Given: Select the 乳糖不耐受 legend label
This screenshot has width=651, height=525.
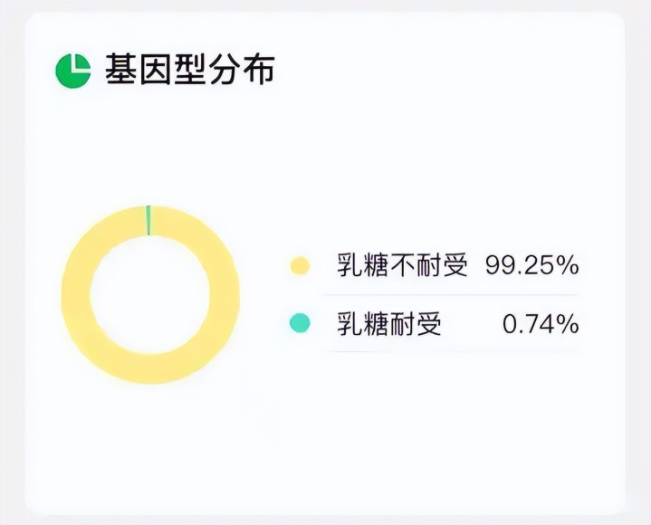Looking at the screenshot, I should pyautogui.click(x=402, y=266).
